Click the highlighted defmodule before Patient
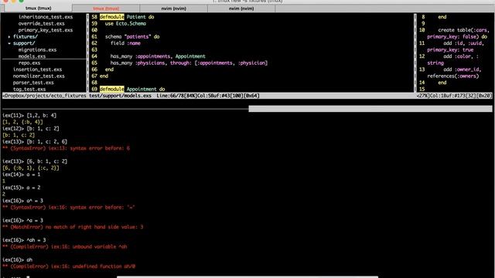 pyautogui.click(x=111, y=17)
